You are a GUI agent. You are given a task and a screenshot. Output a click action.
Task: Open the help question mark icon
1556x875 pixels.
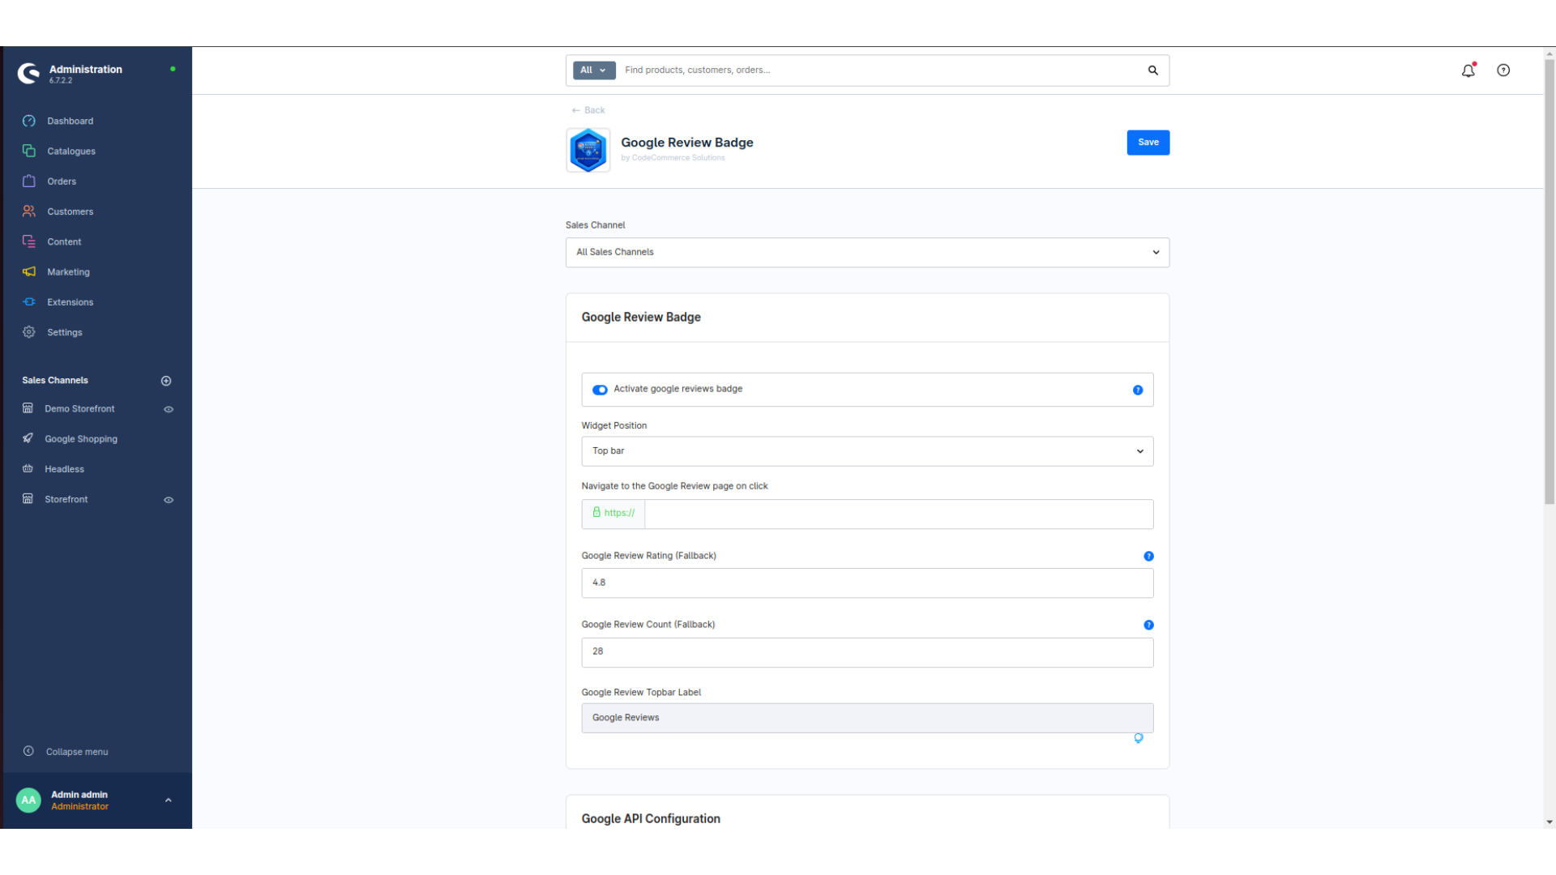[1503, 70]
